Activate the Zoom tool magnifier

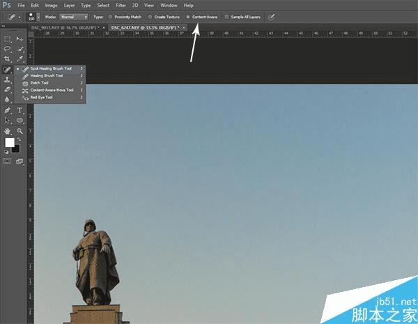pos(20,130)
